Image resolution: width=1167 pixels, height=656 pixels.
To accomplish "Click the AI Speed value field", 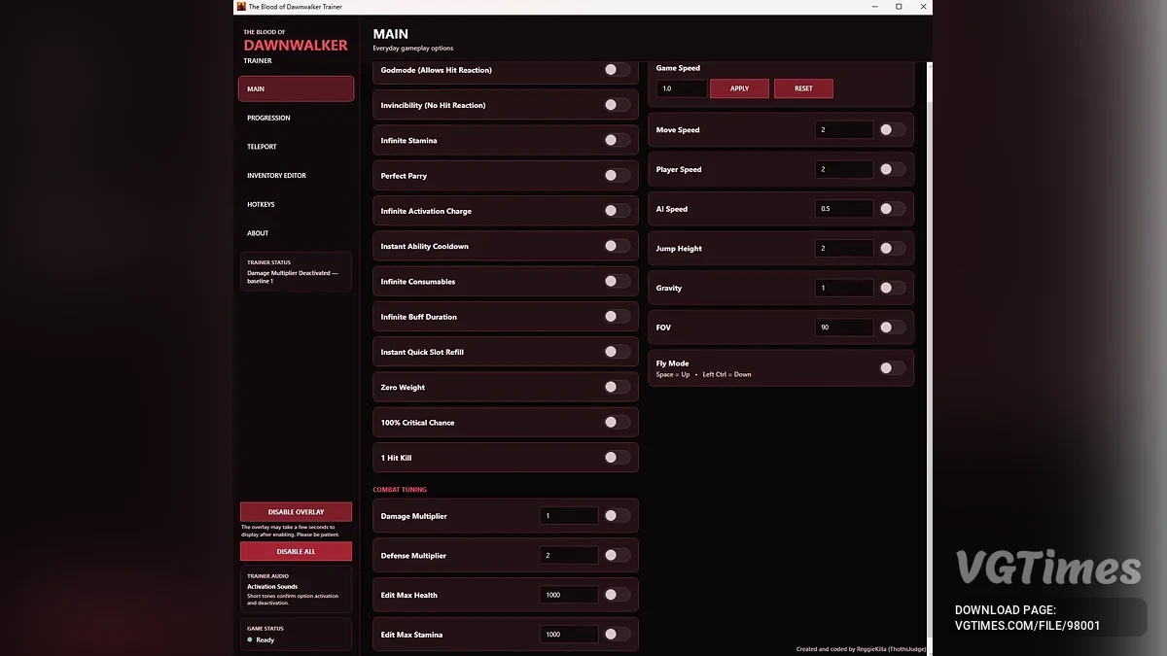I will pyautogui.click(x=844, y=209).
